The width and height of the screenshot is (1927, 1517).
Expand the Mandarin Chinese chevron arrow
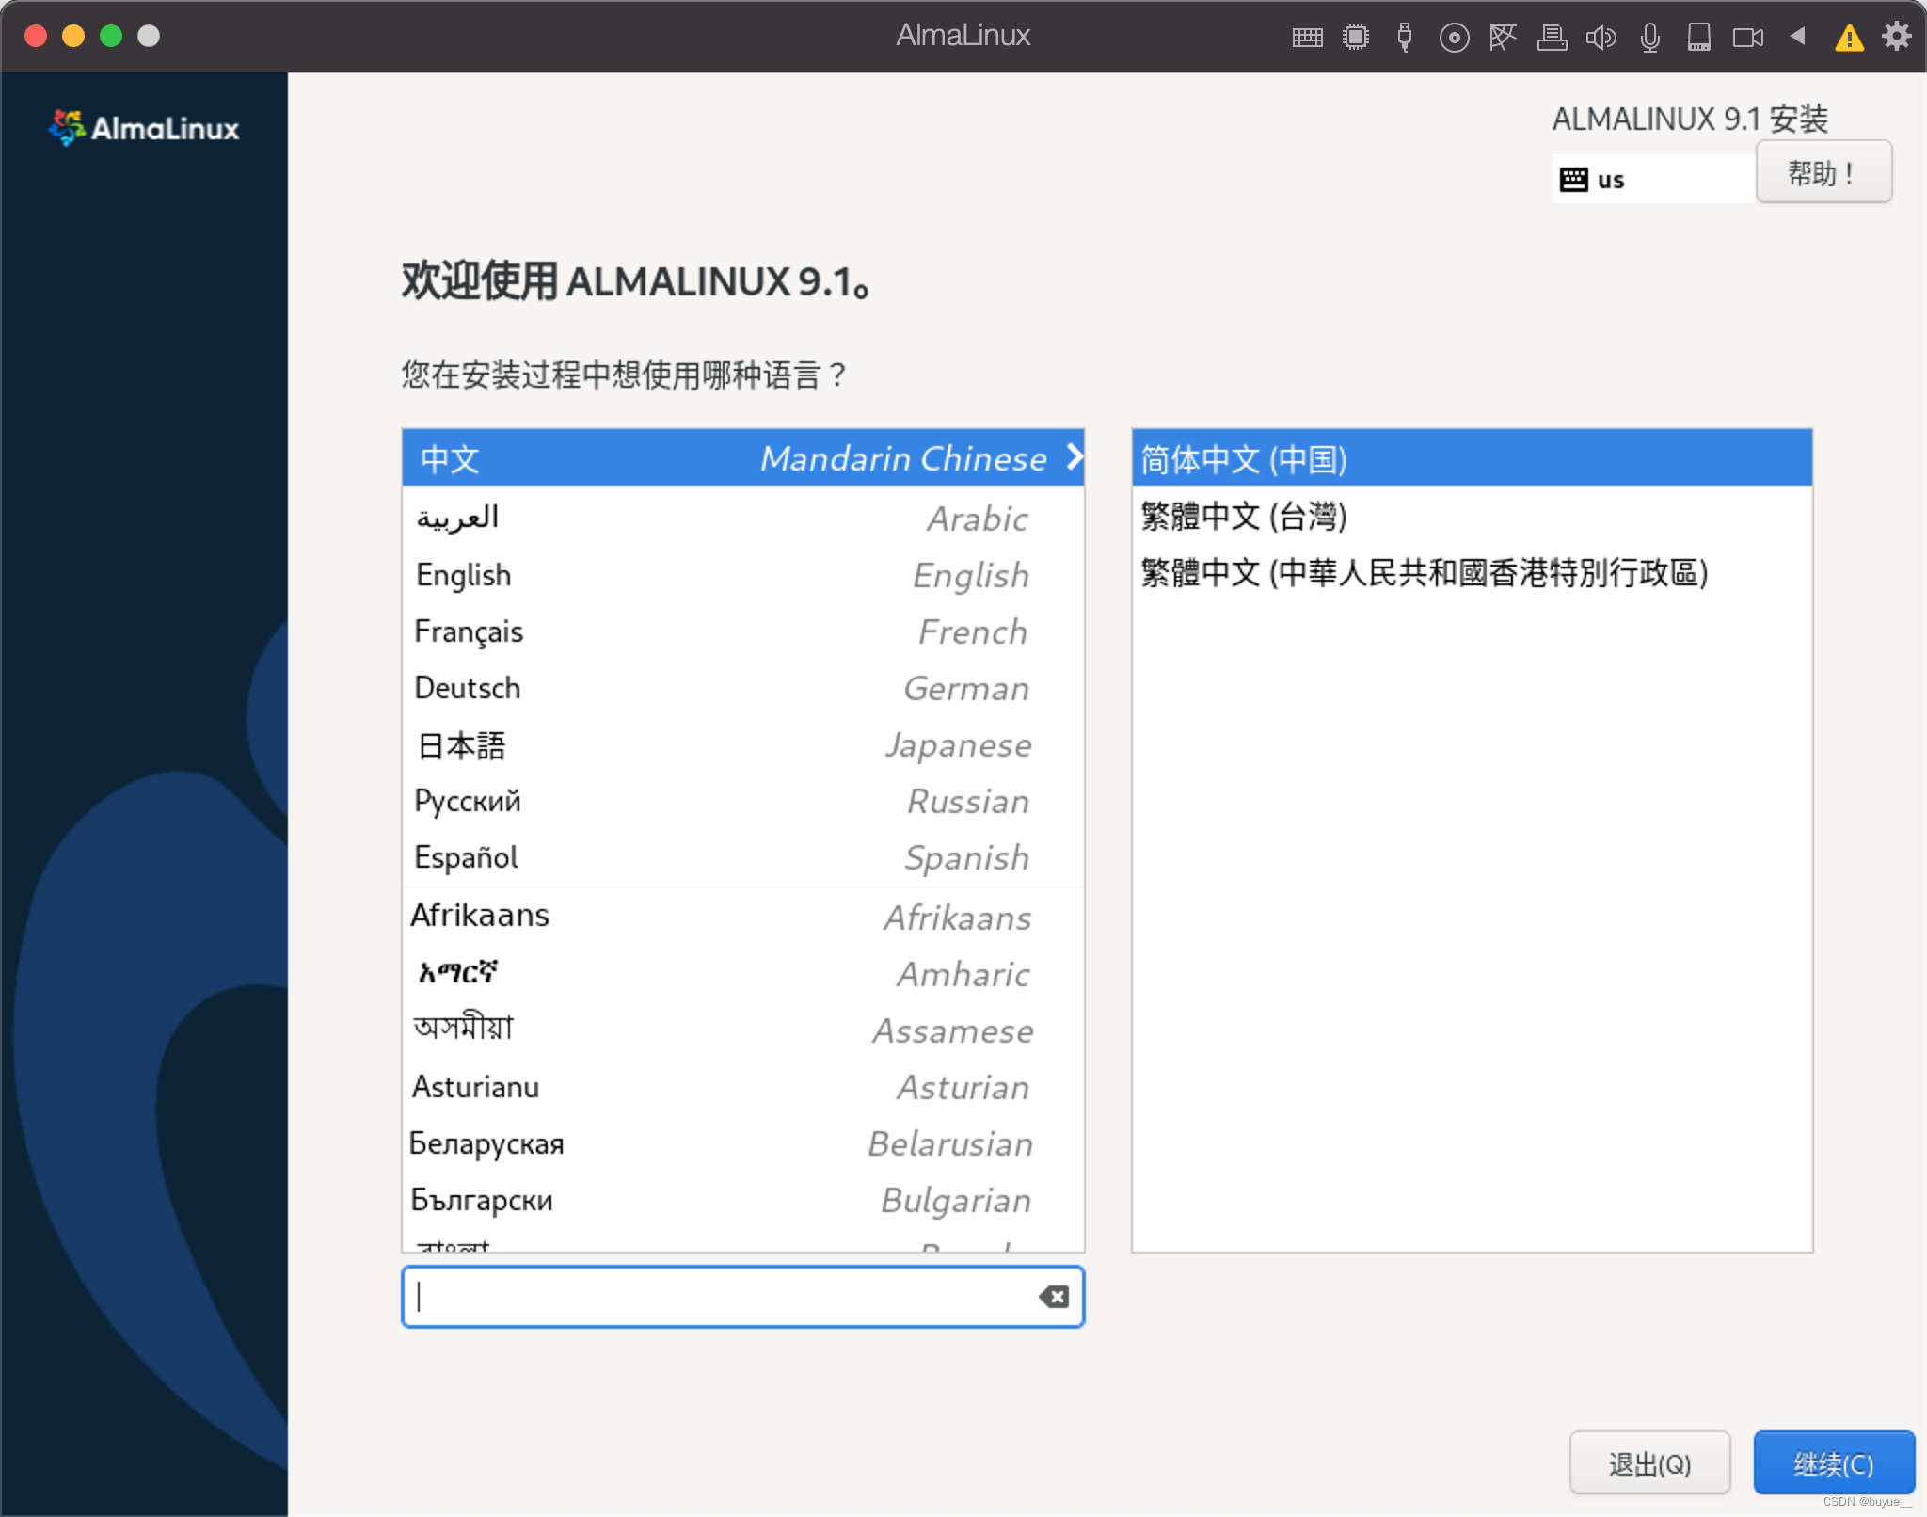pyautogui.click(x=1075, y=457)
